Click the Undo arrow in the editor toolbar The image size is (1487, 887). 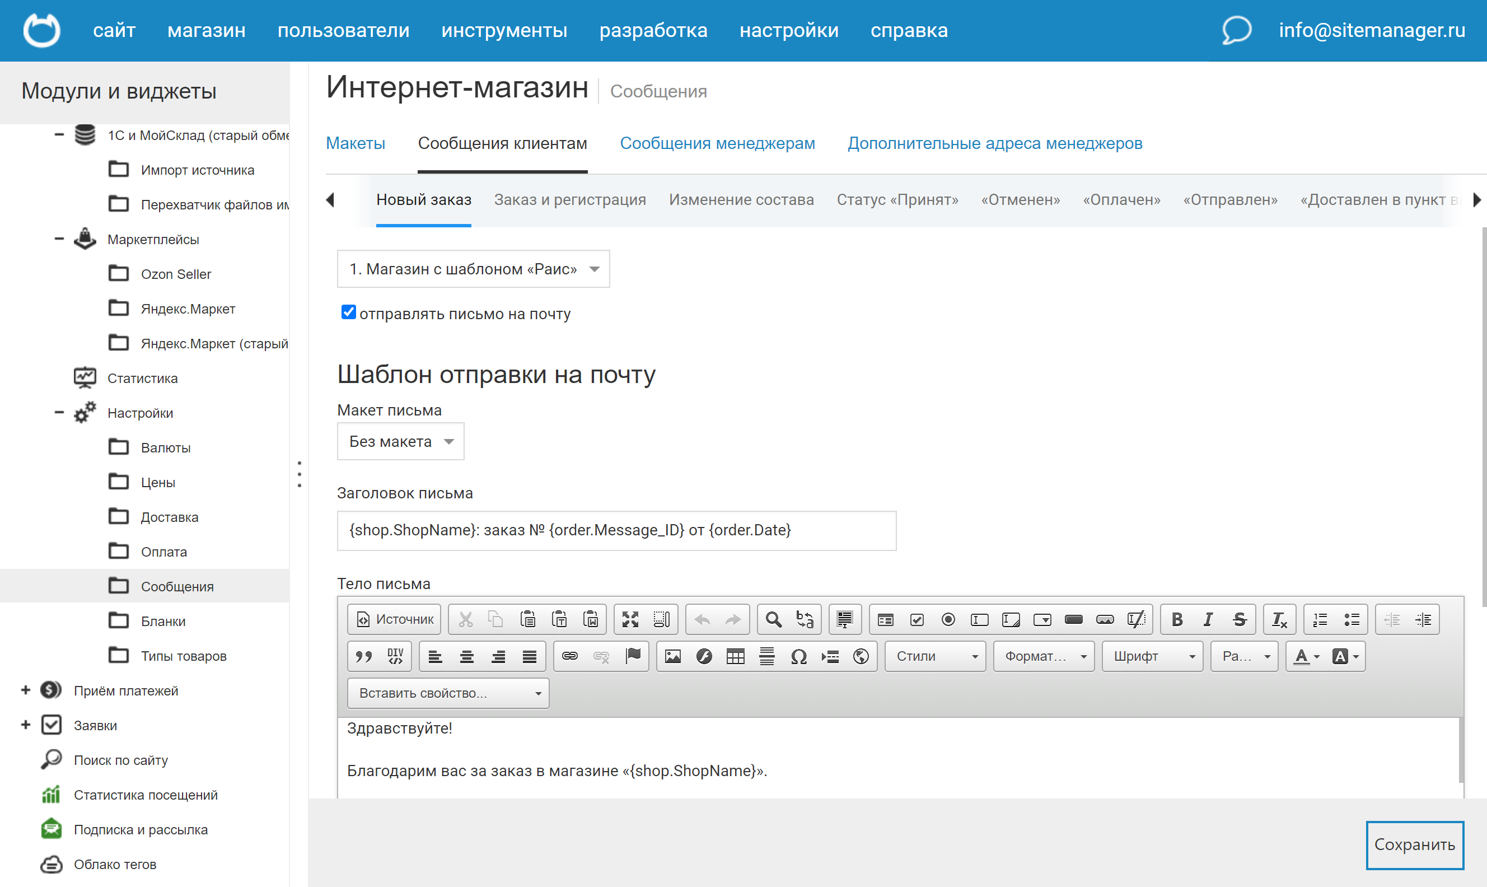tap(703, 619)
